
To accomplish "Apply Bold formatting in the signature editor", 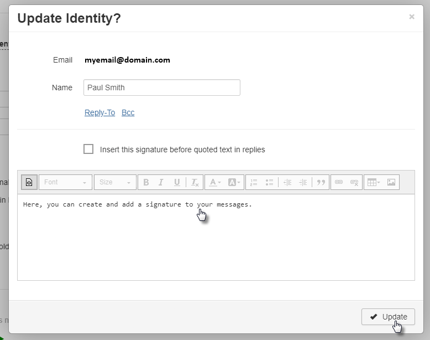I will pos(146,182).
